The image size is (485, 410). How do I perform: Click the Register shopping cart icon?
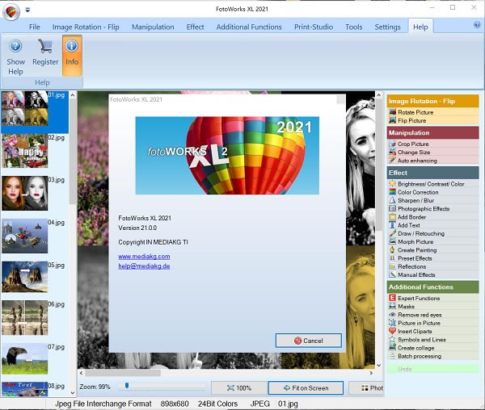(x=45, y=48)
